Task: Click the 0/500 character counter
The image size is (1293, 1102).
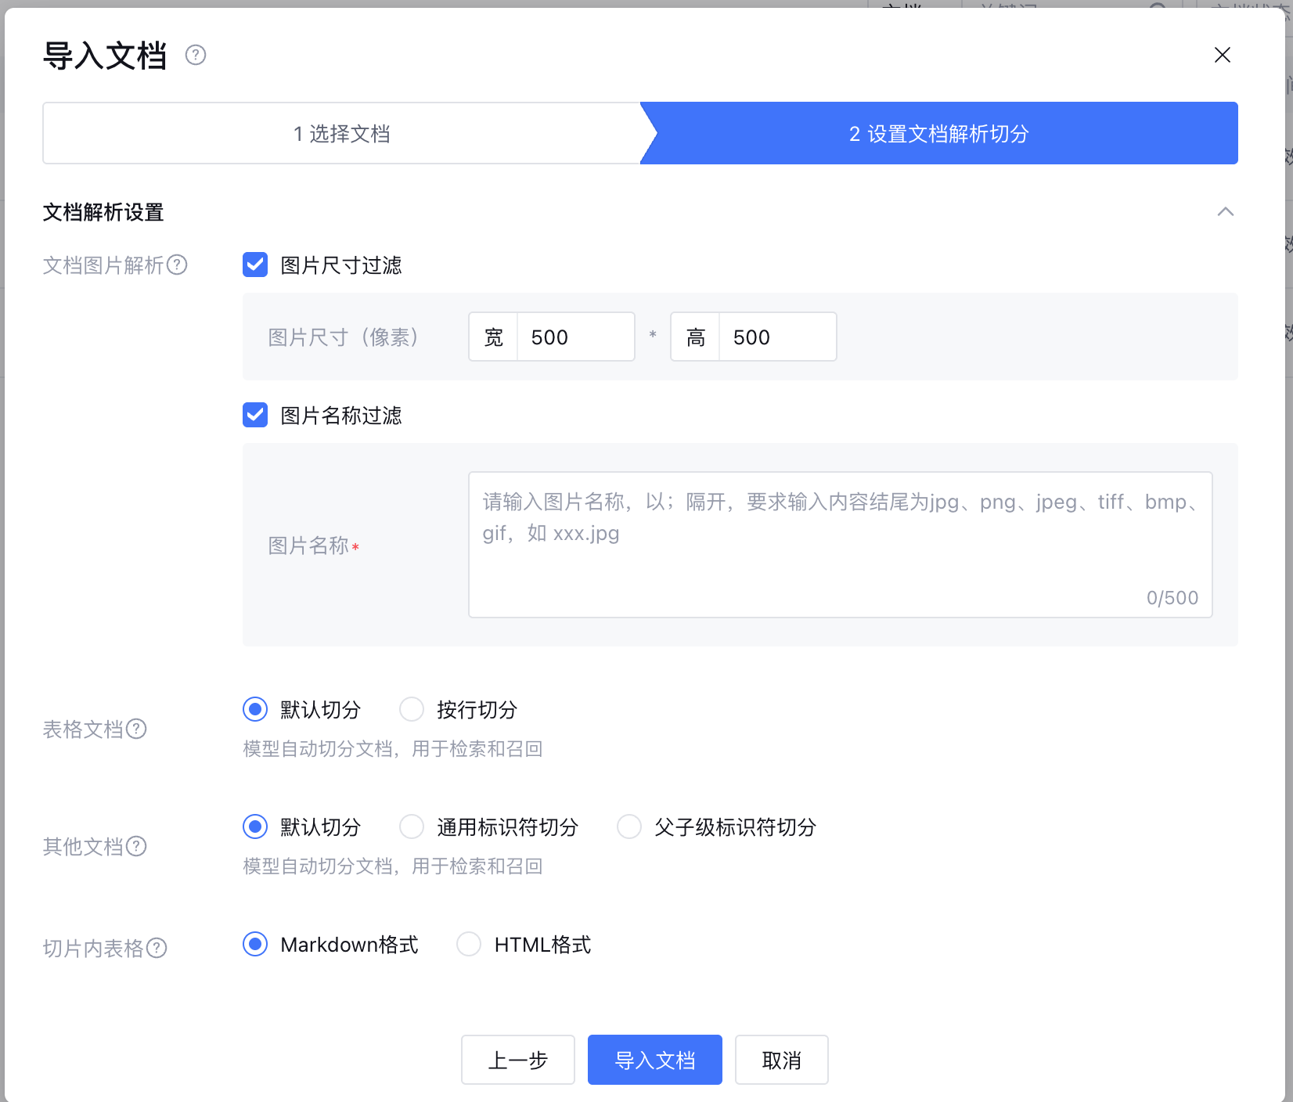Action: click(x=1172, y=598)
